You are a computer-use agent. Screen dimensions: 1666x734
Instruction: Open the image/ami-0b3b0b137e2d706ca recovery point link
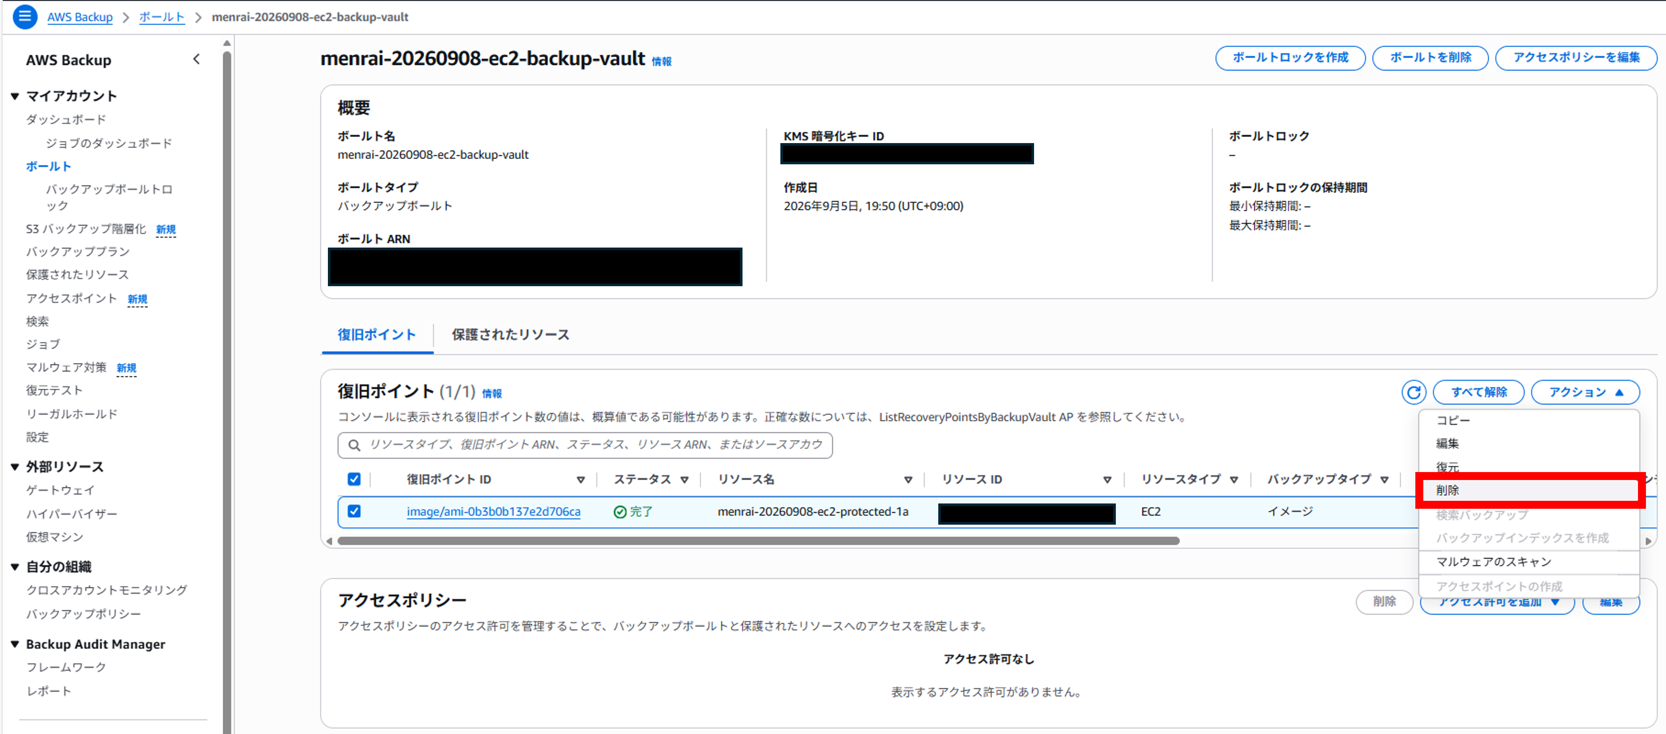point(493,511)
